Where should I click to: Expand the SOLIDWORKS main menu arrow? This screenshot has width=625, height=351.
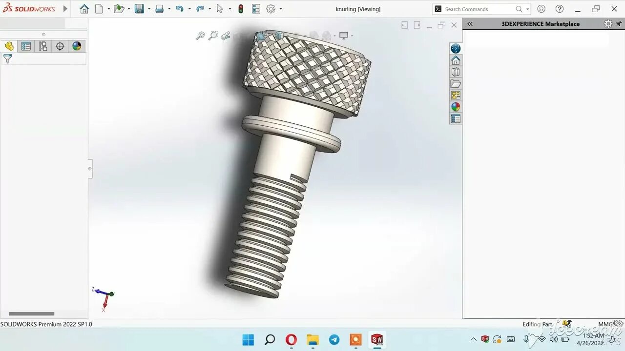tap(65, 9)
